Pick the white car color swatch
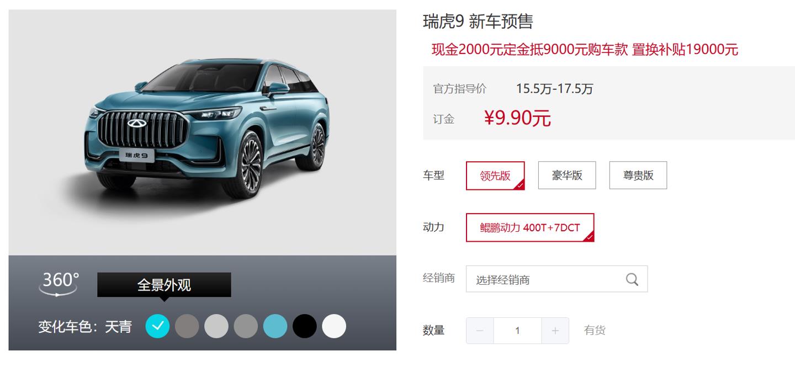The height and width of the screenshot is (367, 795). tap(334, 326)
